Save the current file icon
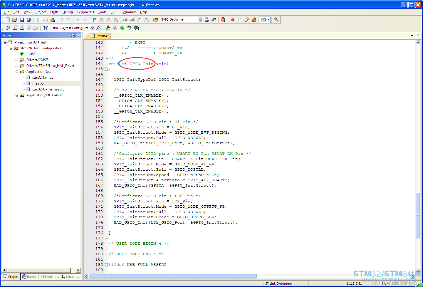 pos(22,20)
